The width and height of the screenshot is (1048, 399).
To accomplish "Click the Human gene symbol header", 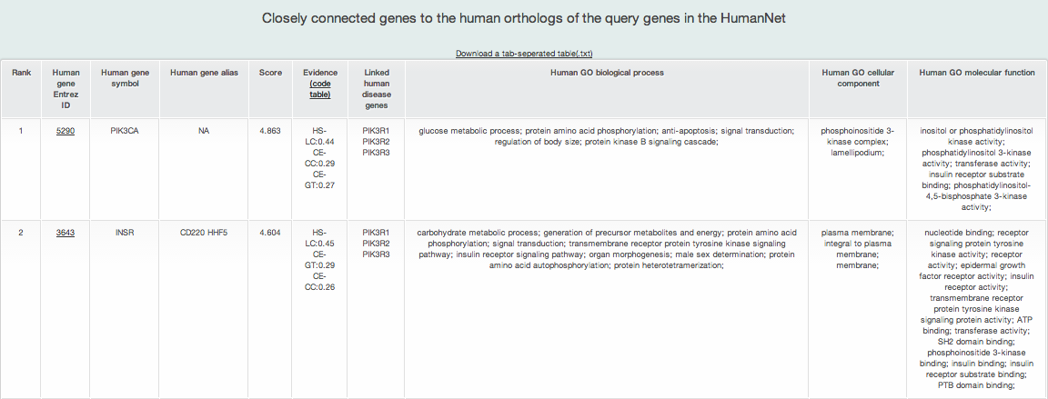I will coord(125,78).
